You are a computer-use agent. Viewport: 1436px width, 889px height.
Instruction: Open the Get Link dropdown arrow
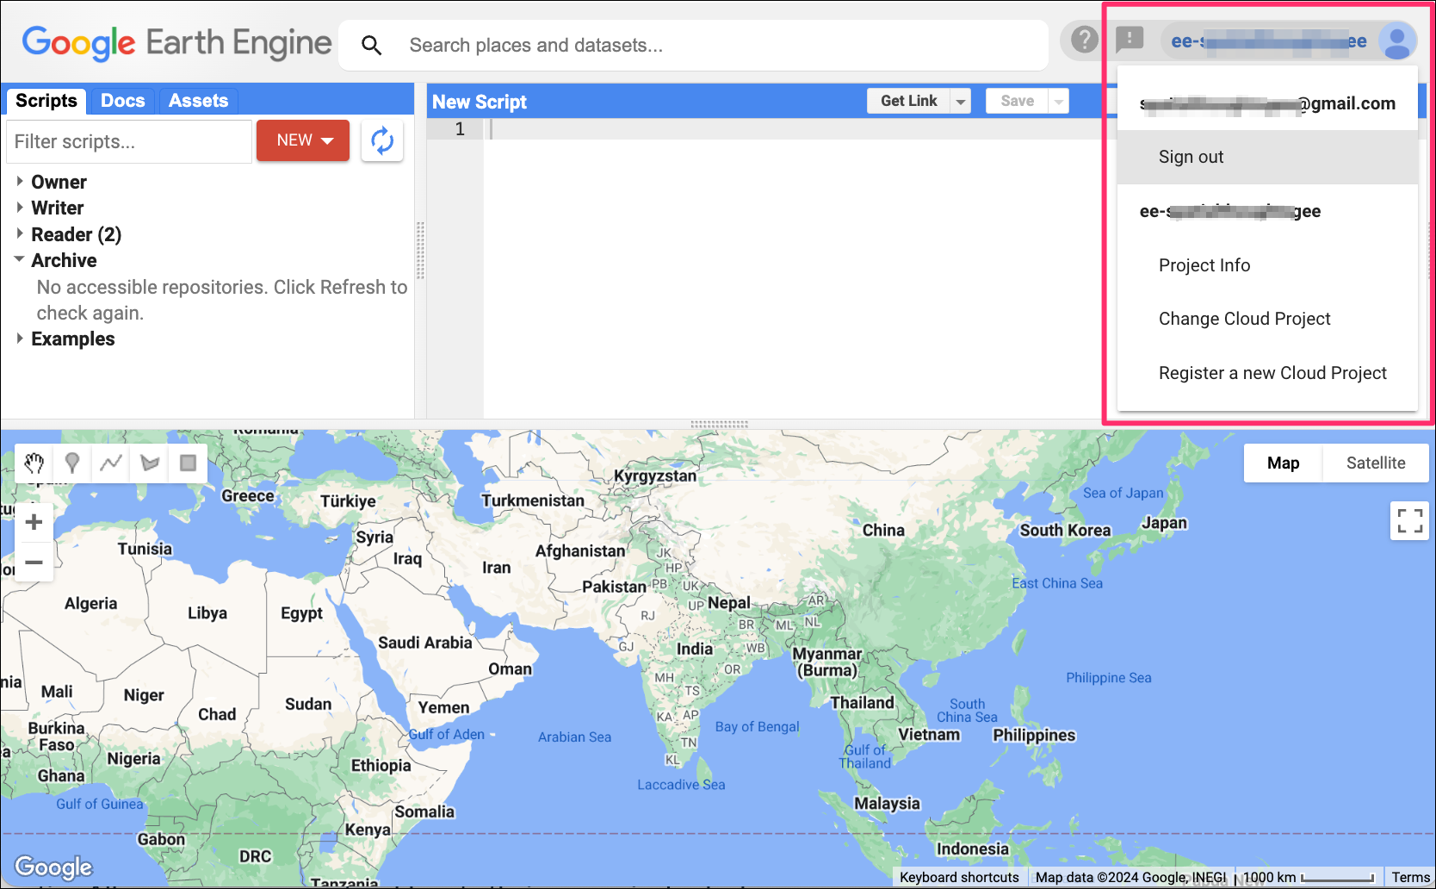pyautogui.click(x=960, y=102)
